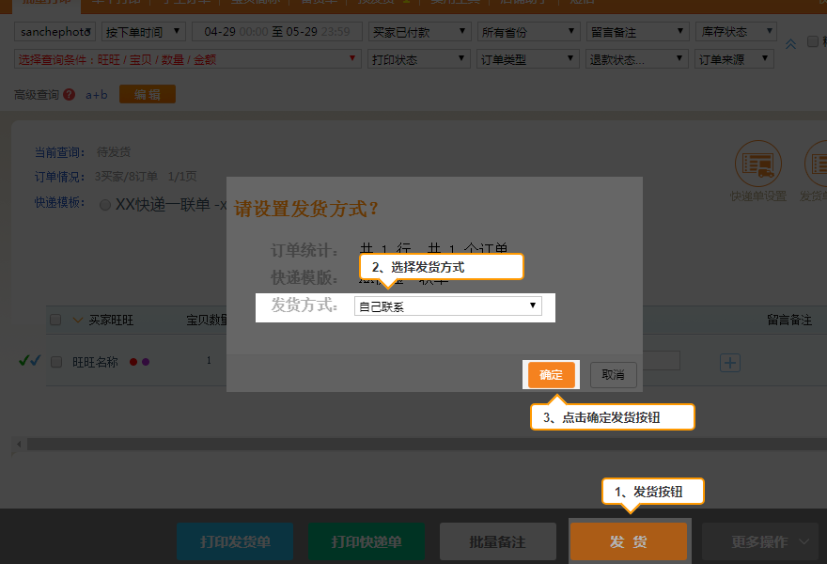
Task: Click the 快递单设置 waybill settings icon
Action: click(x=757, y=165)
